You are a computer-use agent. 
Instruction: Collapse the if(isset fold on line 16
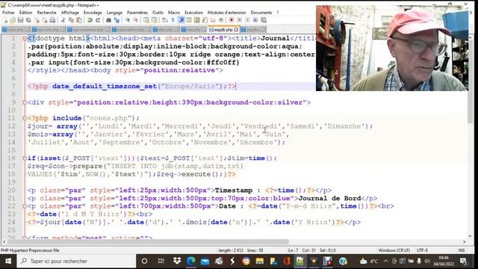25,158
